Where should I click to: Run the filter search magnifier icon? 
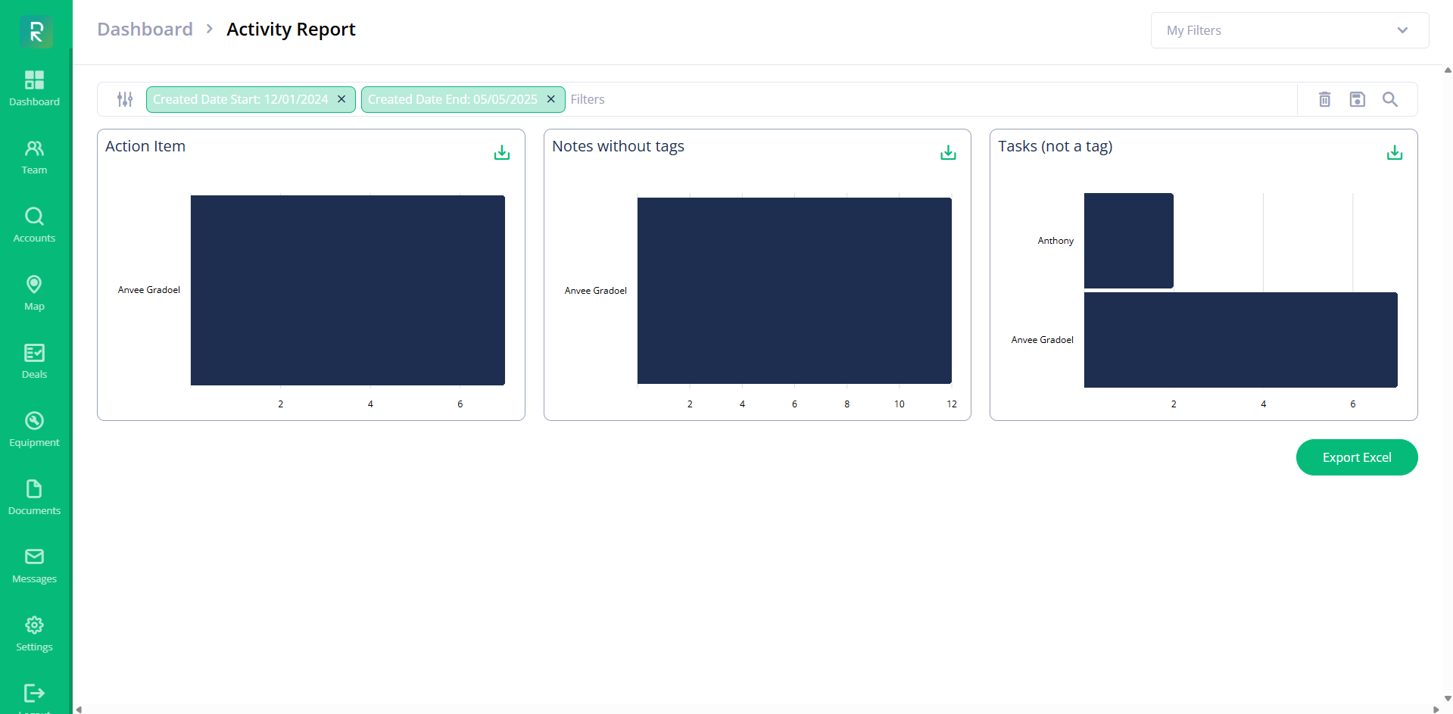click(1390, 99)
